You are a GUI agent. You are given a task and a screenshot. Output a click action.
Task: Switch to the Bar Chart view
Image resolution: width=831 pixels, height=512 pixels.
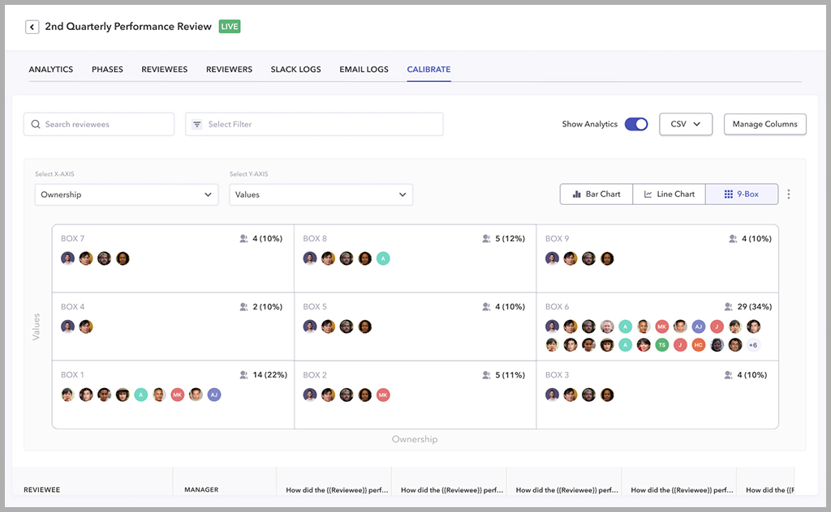[x=596, y=194]
